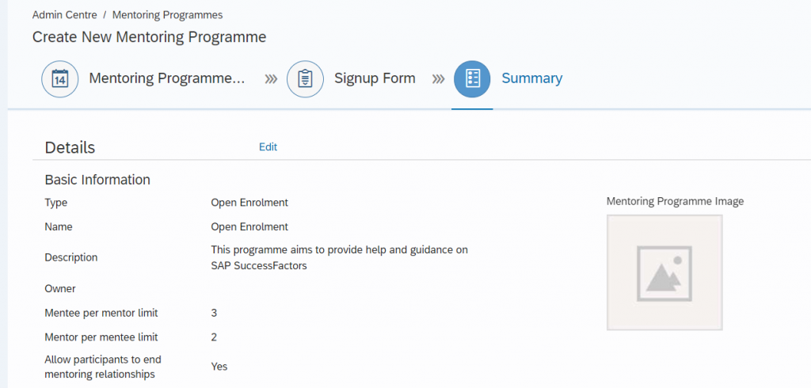
Task: Click the Yes value for ending mentoring relationships
Action: click(219, 367)
